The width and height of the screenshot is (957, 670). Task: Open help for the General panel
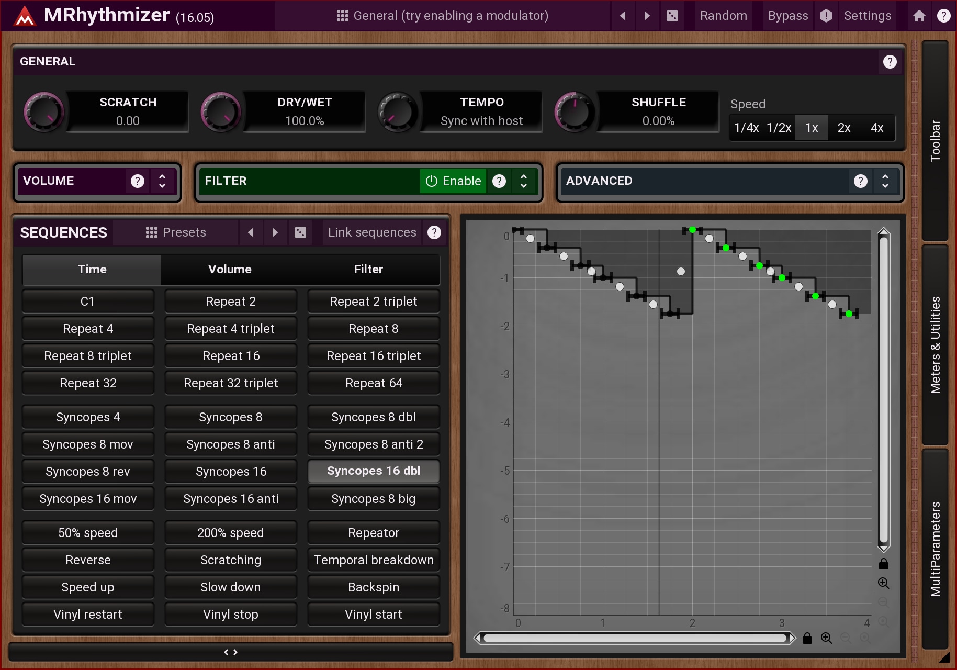coord(890,62)
